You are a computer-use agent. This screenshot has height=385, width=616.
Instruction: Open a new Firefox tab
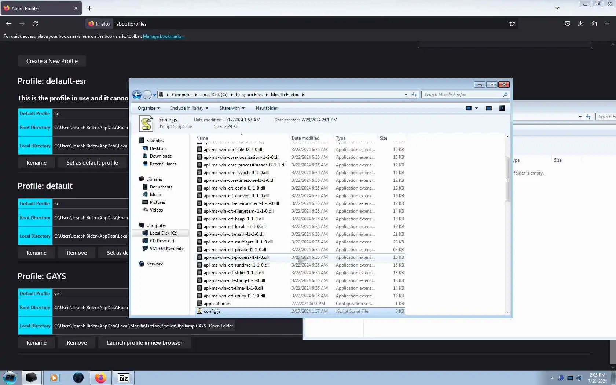(89, 8)
